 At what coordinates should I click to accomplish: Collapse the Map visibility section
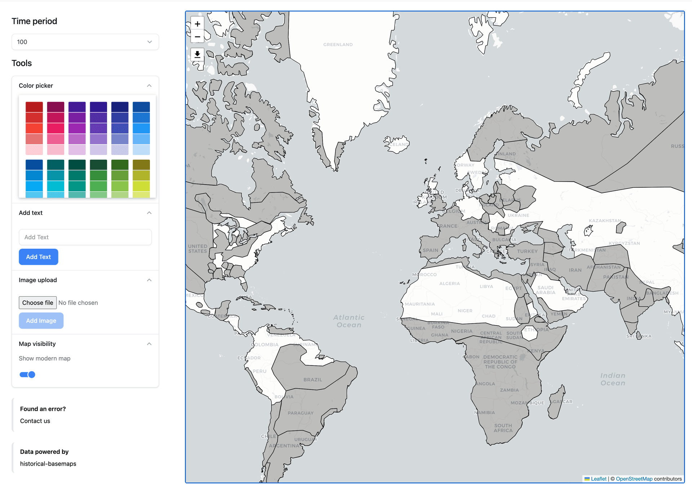tap(149, 343)
